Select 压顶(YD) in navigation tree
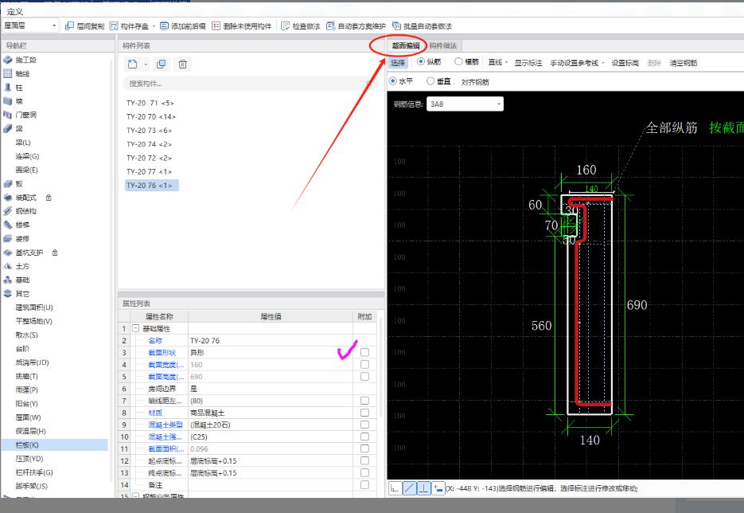 (x=29, y=459)
